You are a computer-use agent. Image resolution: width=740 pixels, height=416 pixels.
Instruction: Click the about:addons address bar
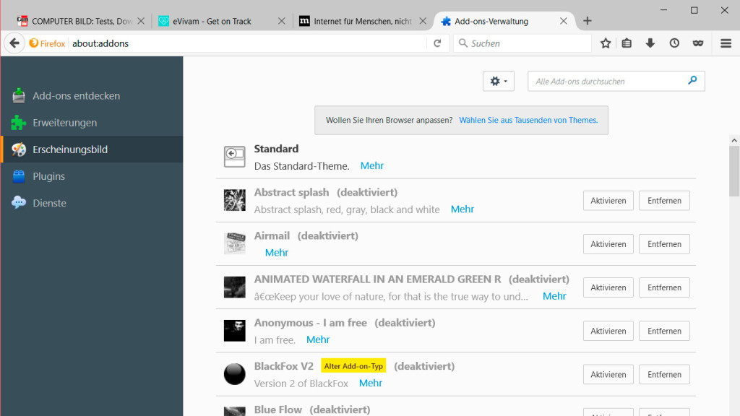pyautogui.click(x=248, y=43)
